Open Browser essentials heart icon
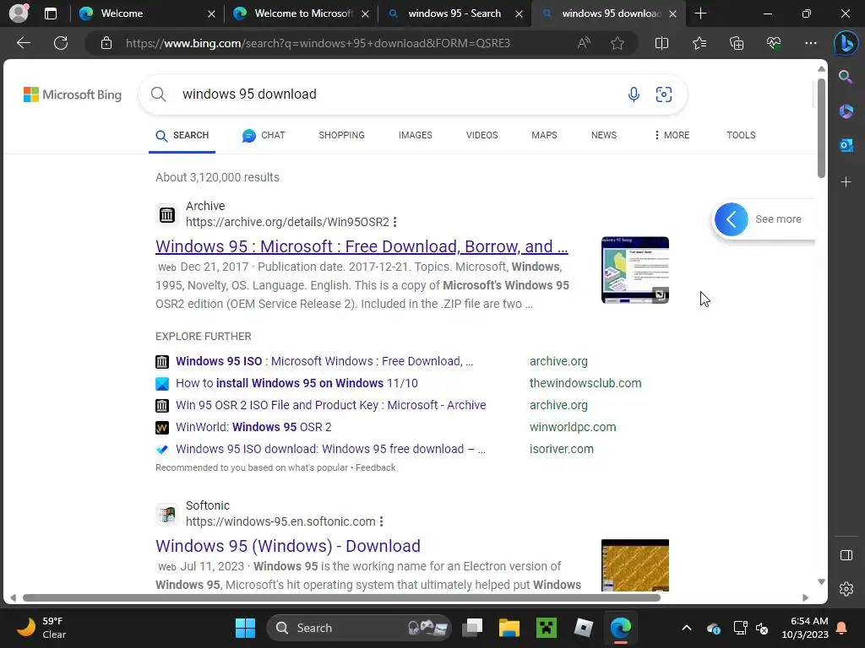Viewport: 865px width, 648px height. coord(774,43)
